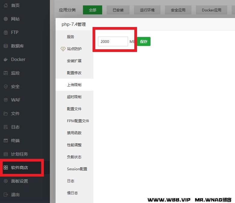Image resolution: width=235 pixels, height=203 pixels.
Task: Go to the FTP sidebar label
Action: tap(15, 32)
